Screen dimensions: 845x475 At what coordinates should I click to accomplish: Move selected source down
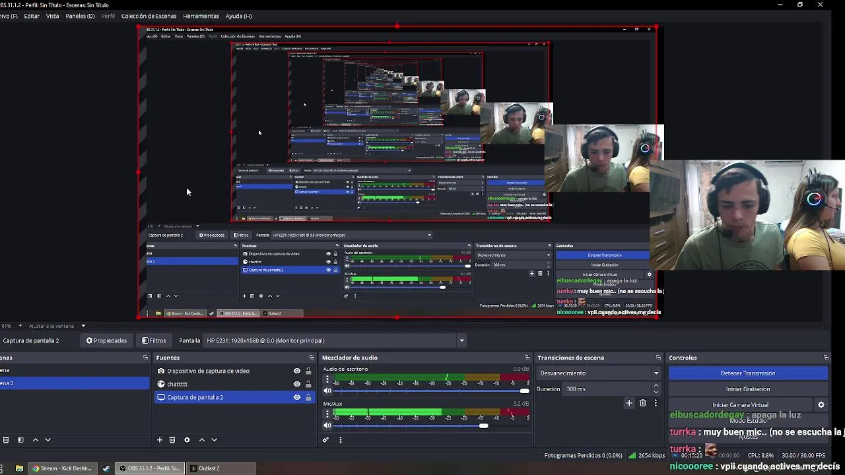point(214,440)
